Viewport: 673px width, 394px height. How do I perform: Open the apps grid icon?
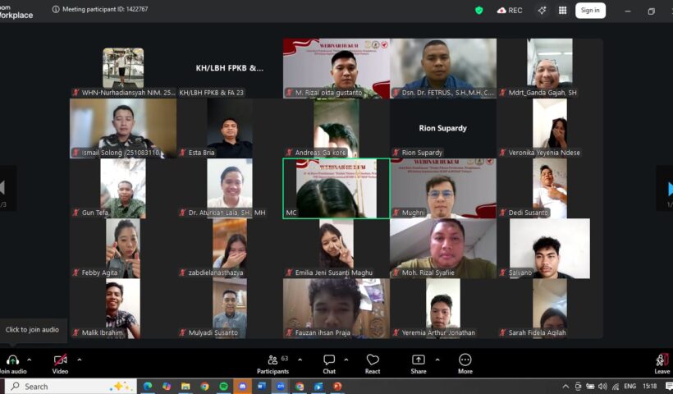click(563, 11)
